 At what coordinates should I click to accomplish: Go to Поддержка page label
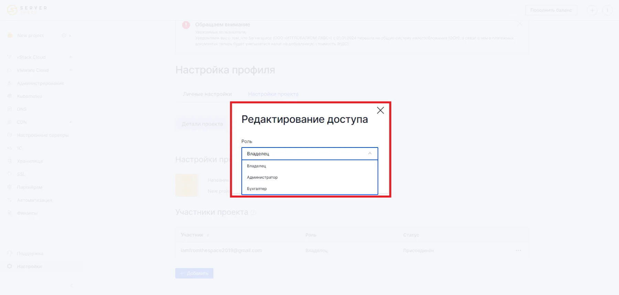[x=30, y=253]
